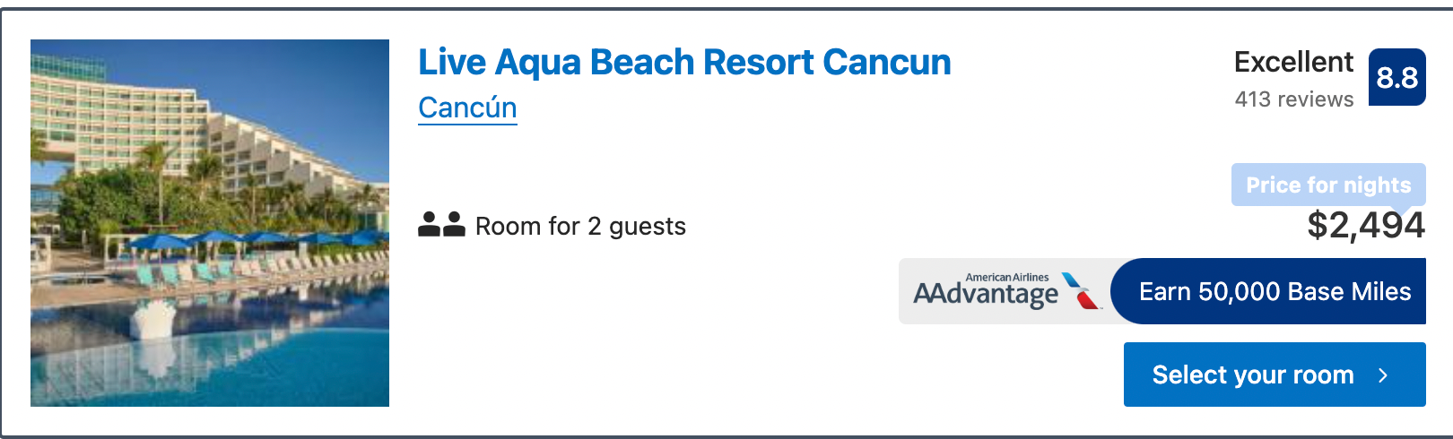This screenshot has width=1453, height=439.
Task: Click the 413 reviews text
Action: [x=1294, y=99]
